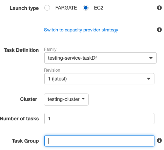This screenshot has height=150, width=164.
Task: Click the caret arrow in the Family select
Action: [x=151, y=58]
